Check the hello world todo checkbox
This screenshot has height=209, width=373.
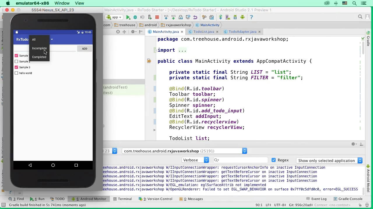(x=16, y=73)
